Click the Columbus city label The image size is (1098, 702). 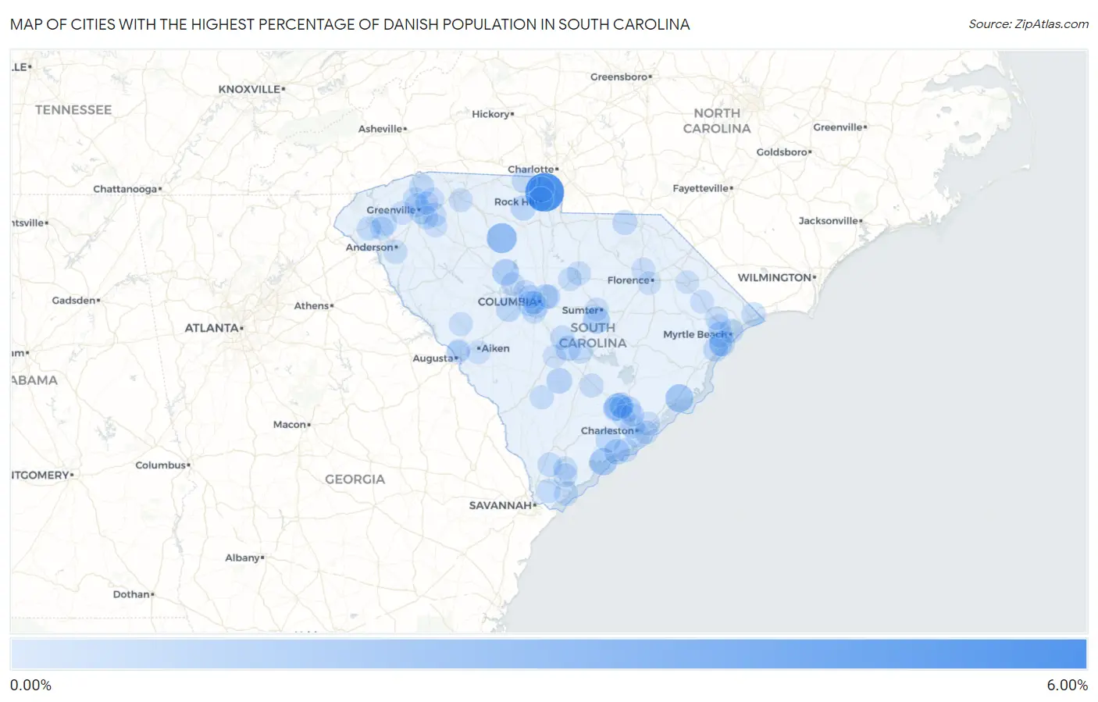[162, 465]
